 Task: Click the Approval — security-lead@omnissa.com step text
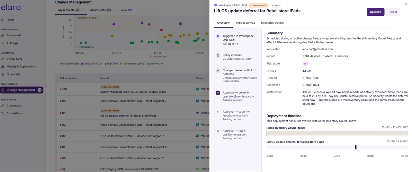click(x=236, y=114)
